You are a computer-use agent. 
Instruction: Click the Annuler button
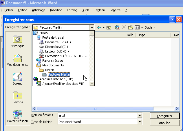click(165, 123)
